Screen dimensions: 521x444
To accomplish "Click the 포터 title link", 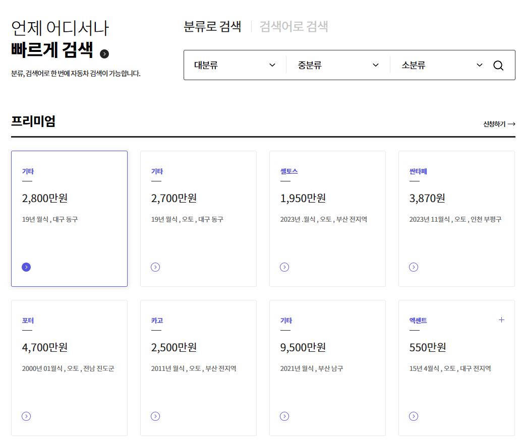I will [x=28, y=321].
